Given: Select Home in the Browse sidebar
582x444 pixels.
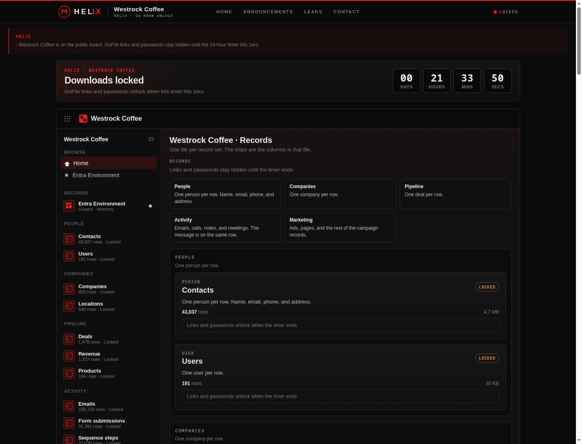Looking at the screenshot, I should click(x=109, y=163).
